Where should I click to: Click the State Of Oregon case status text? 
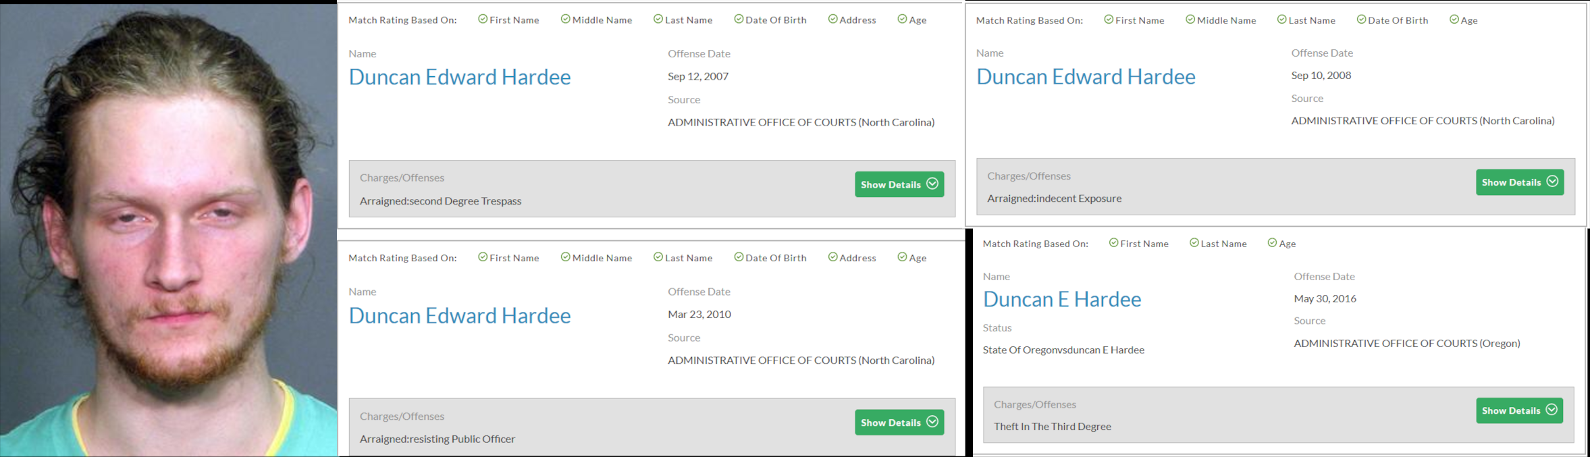pos(1063,350)
